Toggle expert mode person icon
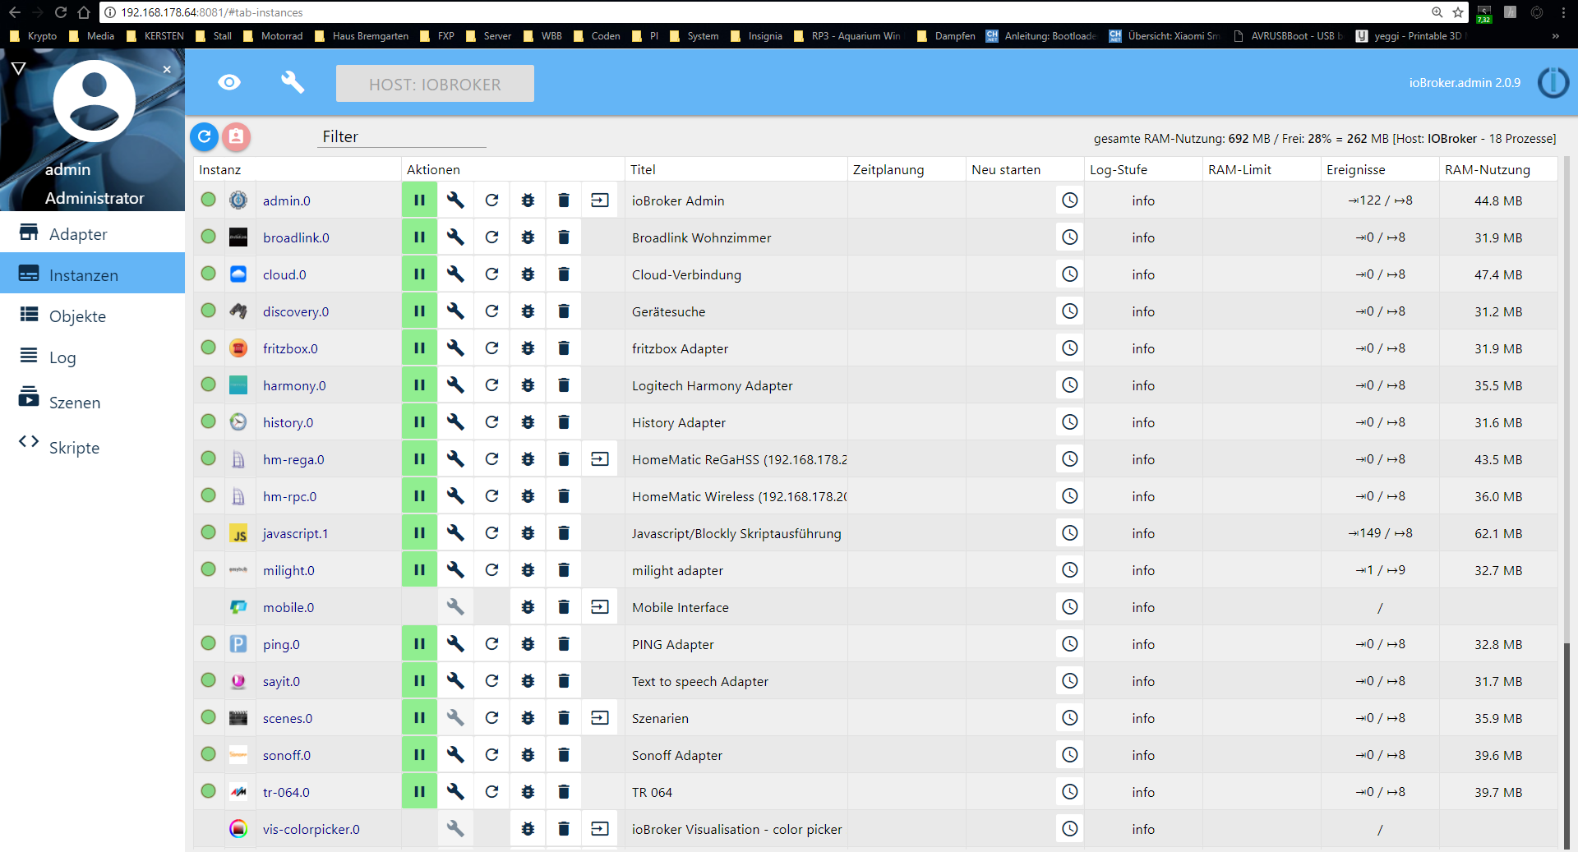The height and width of the screenshot is (852, 1578). click(x=236, y=136)
